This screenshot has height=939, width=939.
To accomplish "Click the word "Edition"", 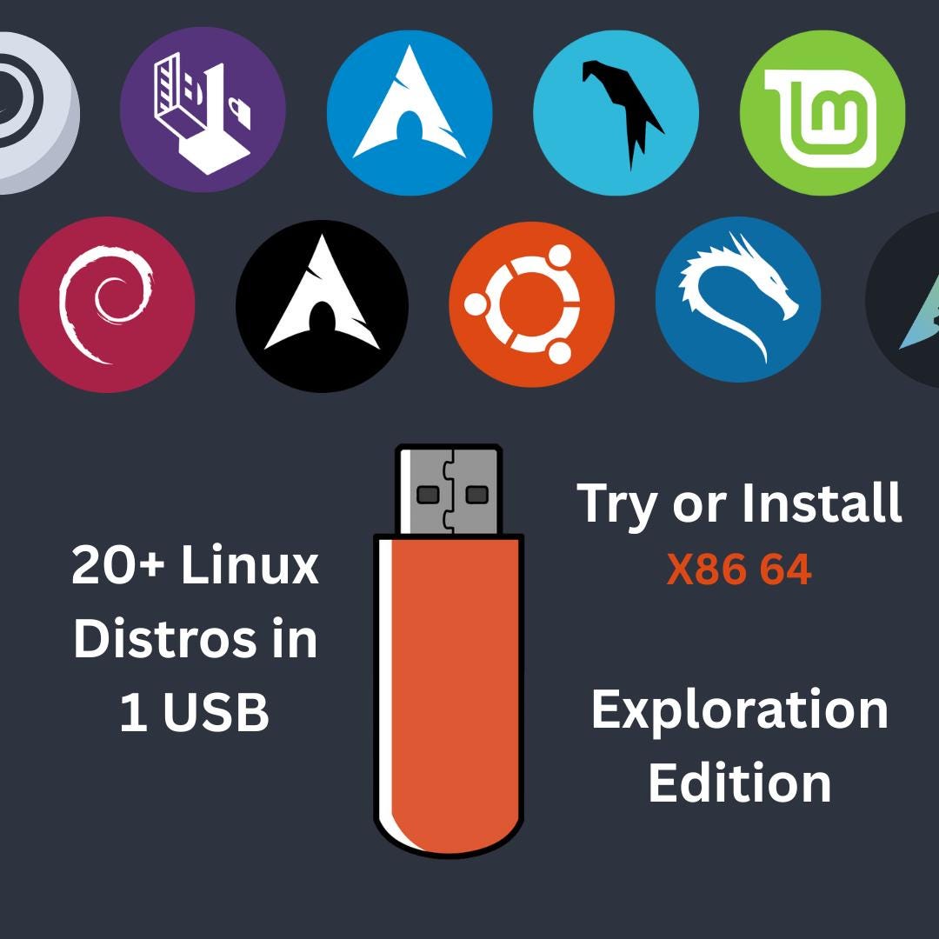I will (740, 782).
